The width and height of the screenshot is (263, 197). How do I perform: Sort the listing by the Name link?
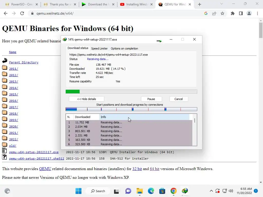(x=13, y=52)
